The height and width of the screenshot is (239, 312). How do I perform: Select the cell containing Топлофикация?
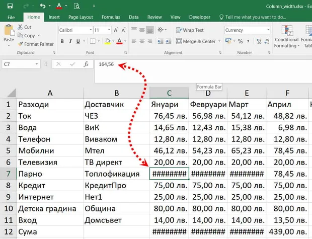[116, 174]
